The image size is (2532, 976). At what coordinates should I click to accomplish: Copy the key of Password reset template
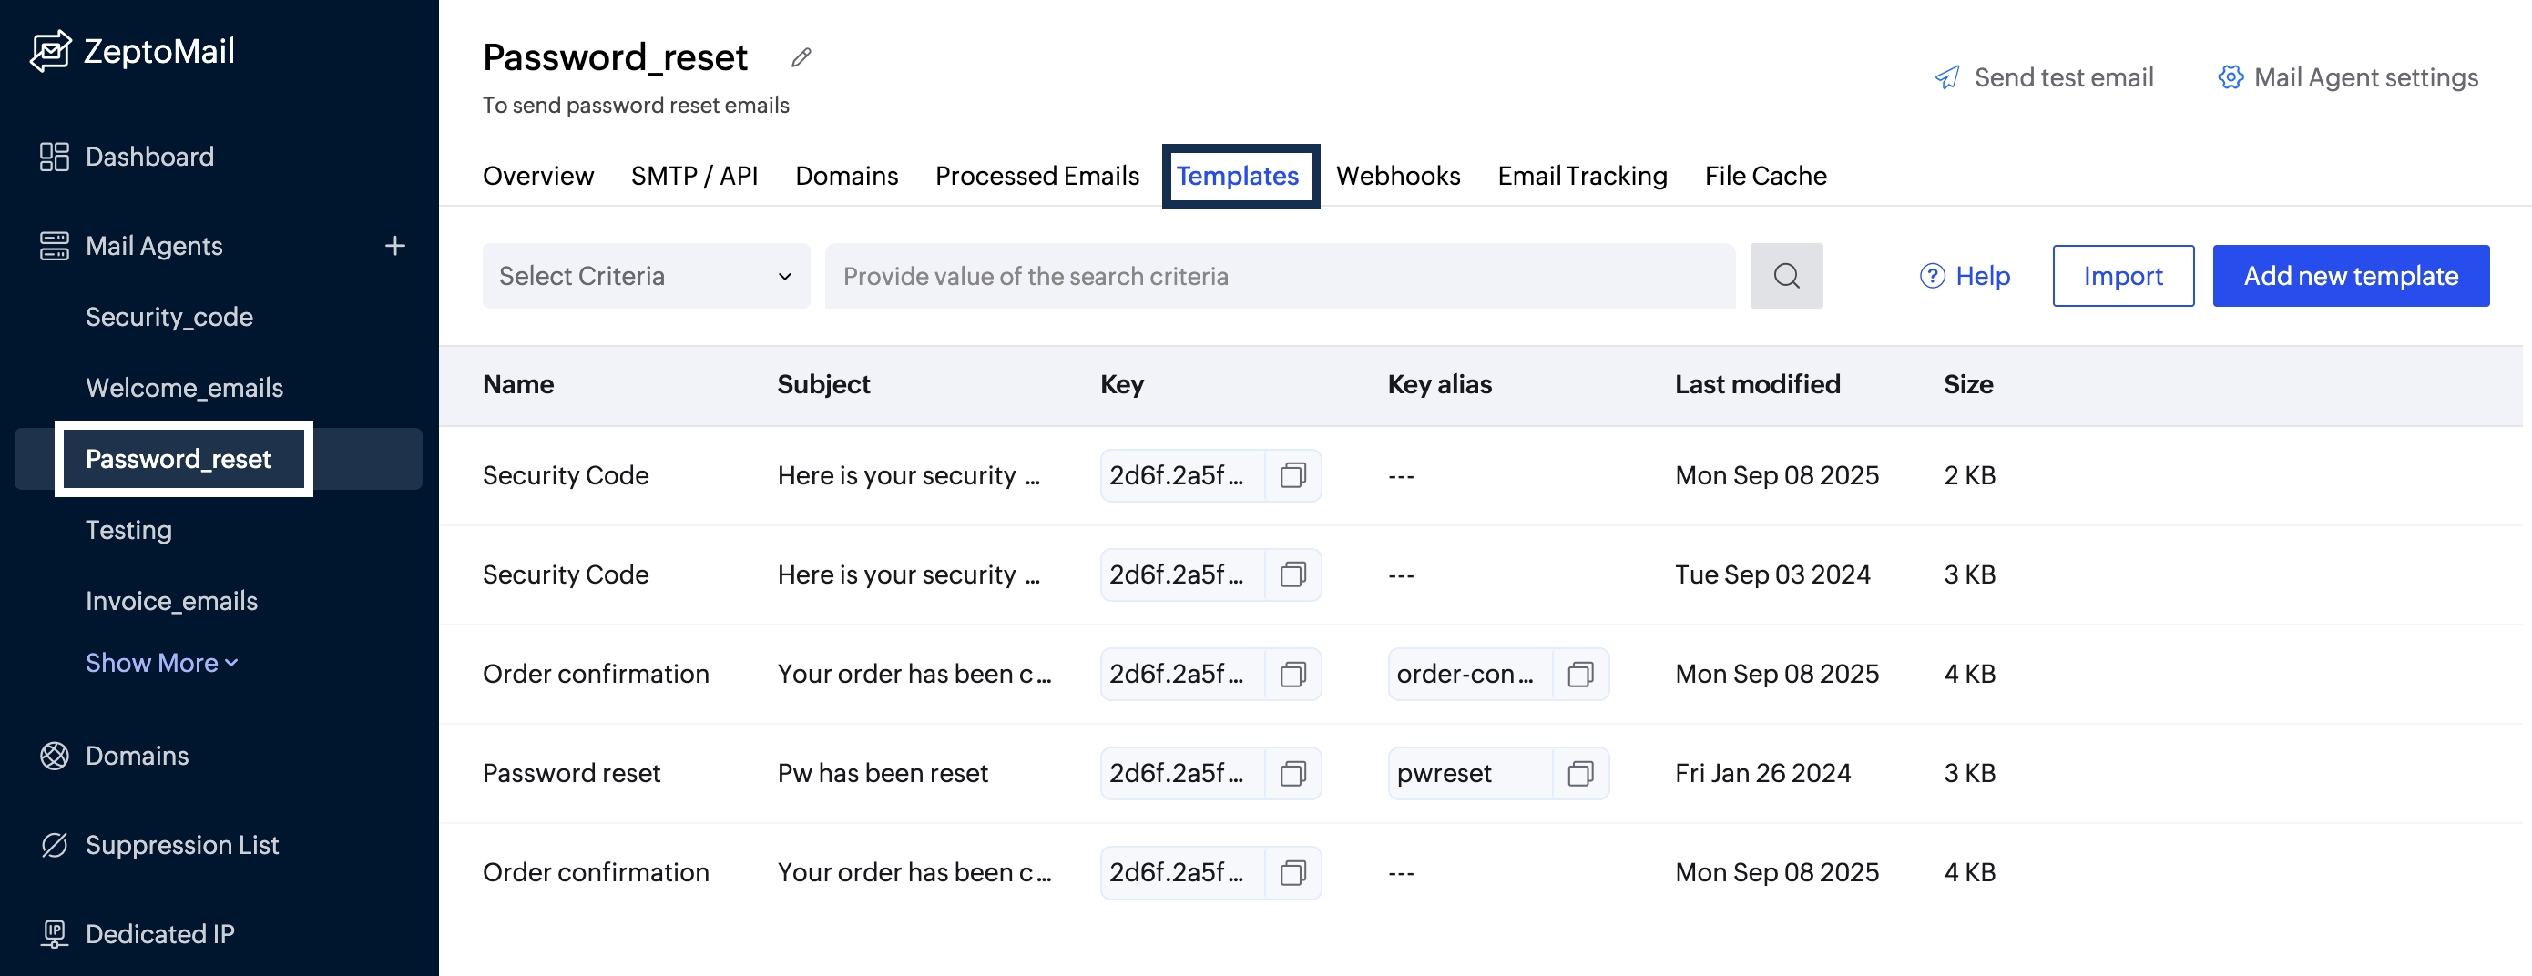(x=1292, y=774)
